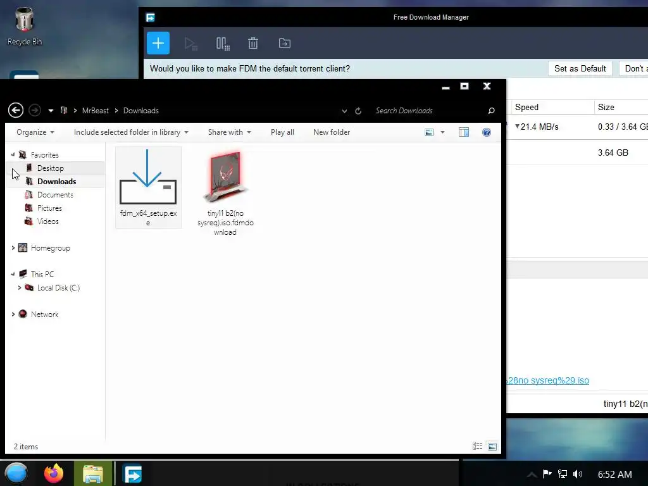Click FDM delete trash icon
This screenshot has width=648, height=486.
click(x=253, y=43)
